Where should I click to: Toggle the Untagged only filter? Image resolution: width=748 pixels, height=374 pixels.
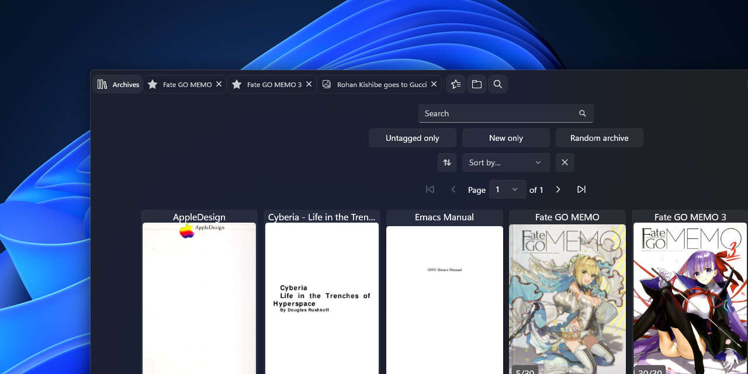point(413,138)
